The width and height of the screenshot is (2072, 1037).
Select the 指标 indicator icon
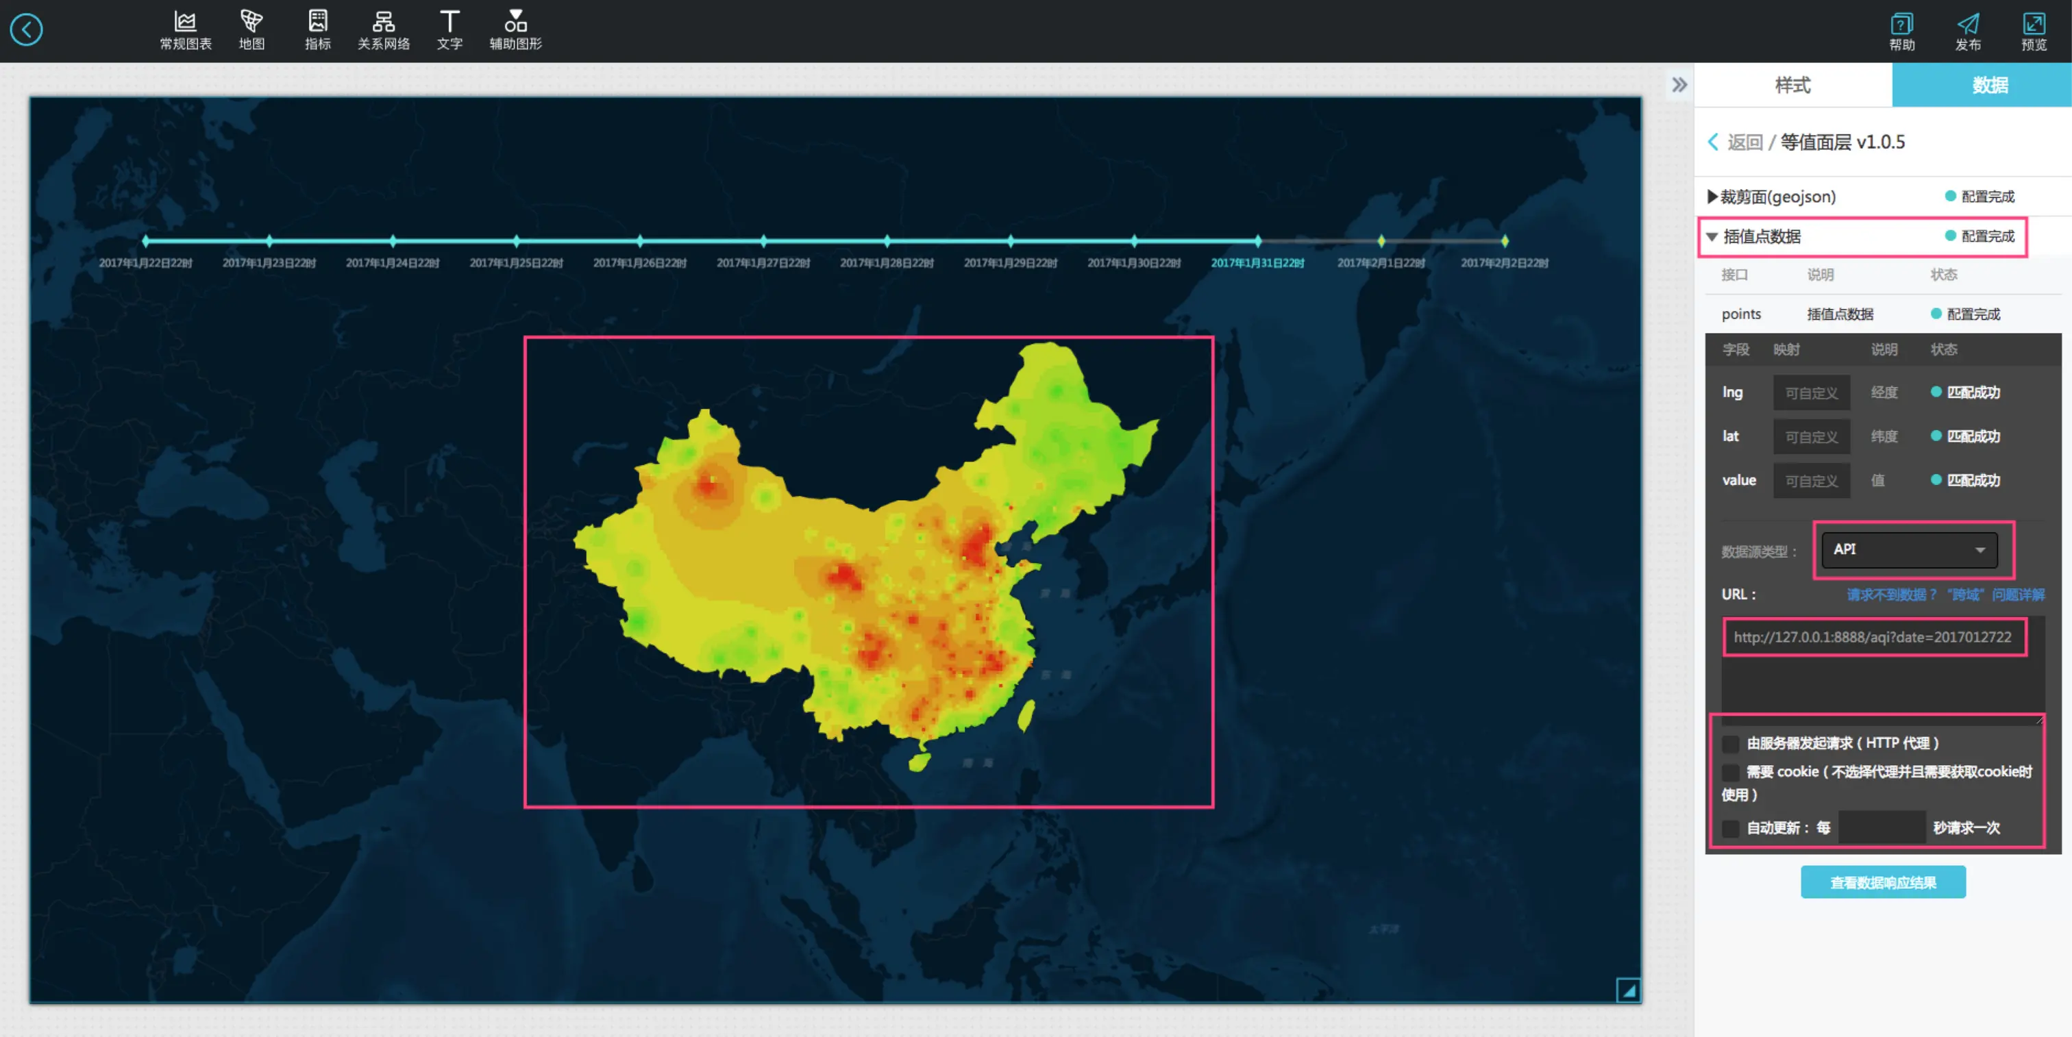pyautogui.click(x=318, y=31)
